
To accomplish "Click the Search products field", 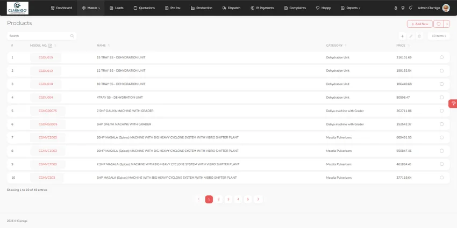I will click(x=42, y=36).
